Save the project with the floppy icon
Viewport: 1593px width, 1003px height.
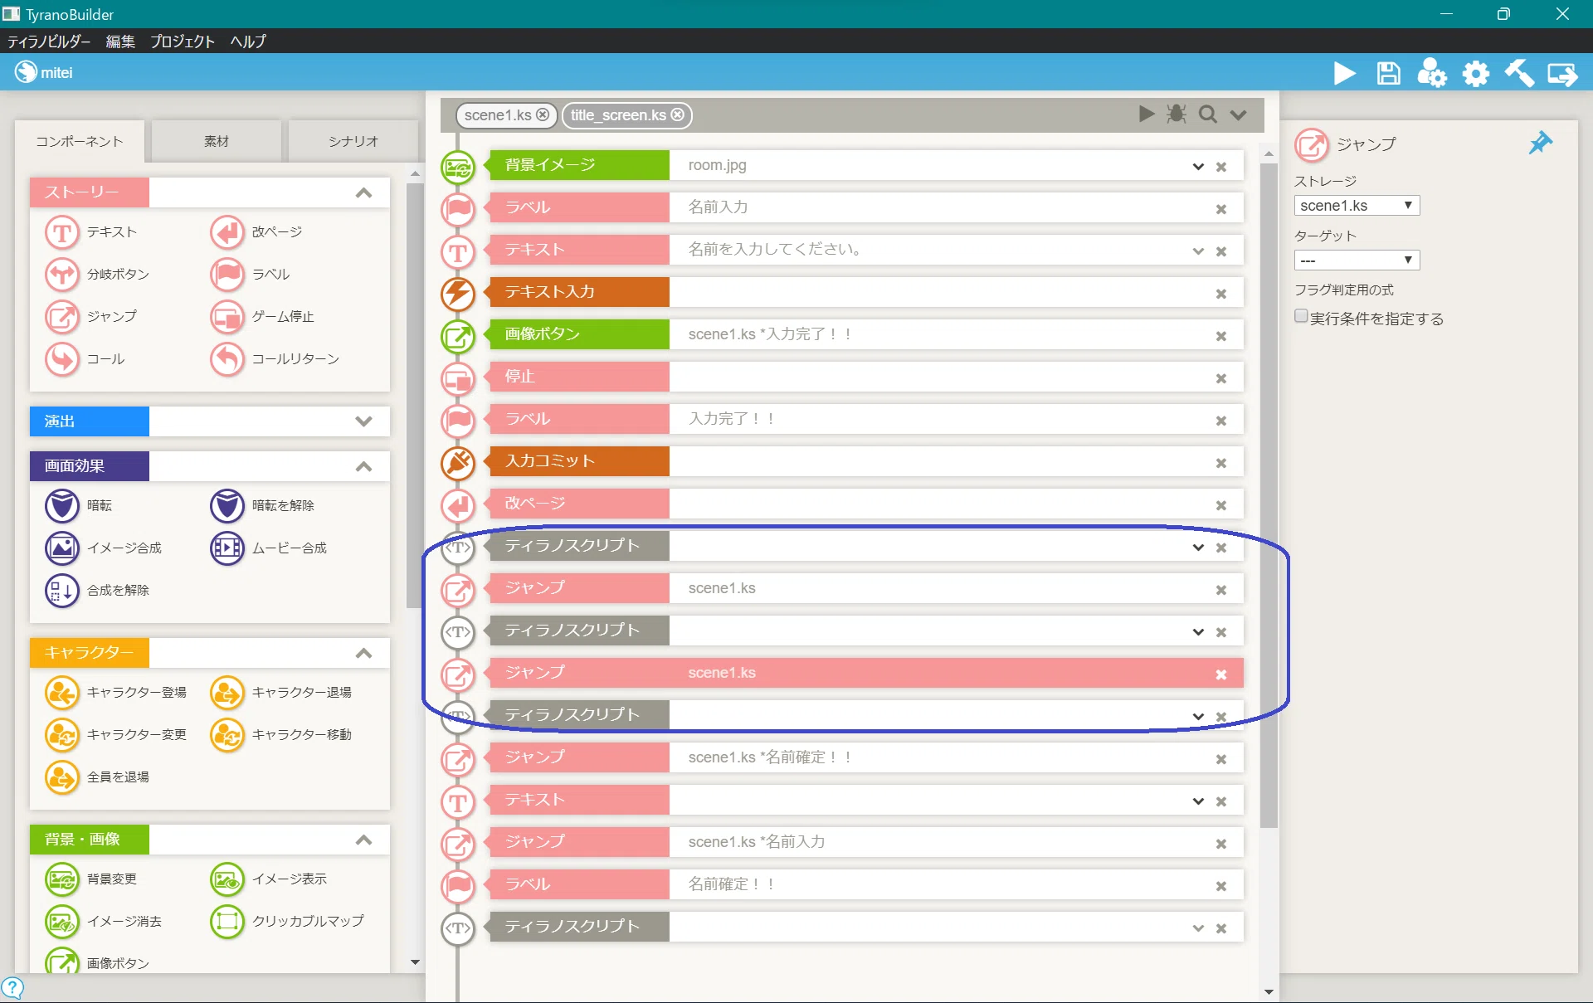[x=1388, y=74]
